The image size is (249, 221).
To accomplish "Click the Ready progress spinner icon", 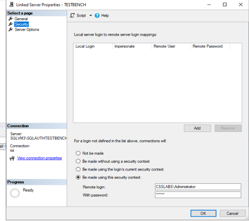I will [x=15, y=193].
